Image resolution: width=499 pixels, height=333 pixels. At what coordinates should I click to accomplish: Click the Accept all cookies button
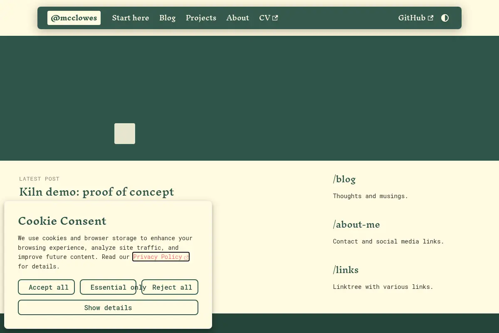(46, 287)
